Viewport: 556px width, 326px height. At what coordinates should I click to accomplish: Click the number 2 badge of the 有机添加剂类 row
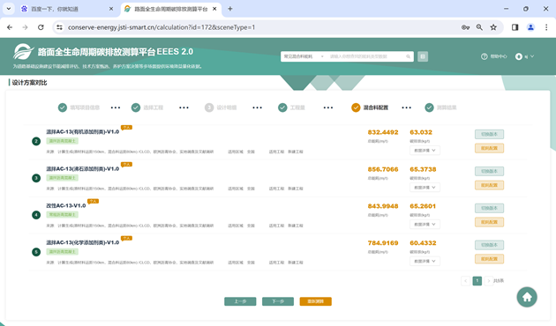click(x=36, y=141)
